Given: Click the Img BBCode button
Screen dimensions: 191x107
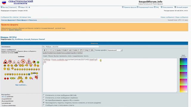Looking at the screenshot, I should [x=87, y=50].
